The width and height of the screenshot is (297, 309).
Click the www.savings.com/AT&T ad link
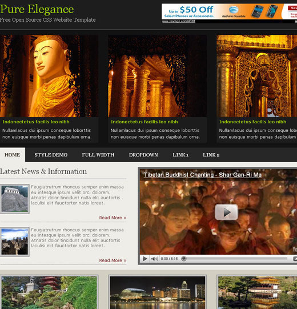click(179, 21)
